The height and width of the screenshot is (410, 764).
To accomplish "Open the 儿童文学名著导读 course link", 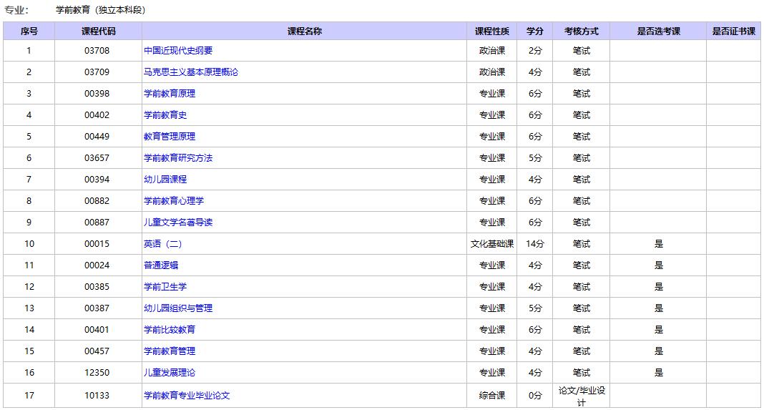I will (x=178, y=223).
